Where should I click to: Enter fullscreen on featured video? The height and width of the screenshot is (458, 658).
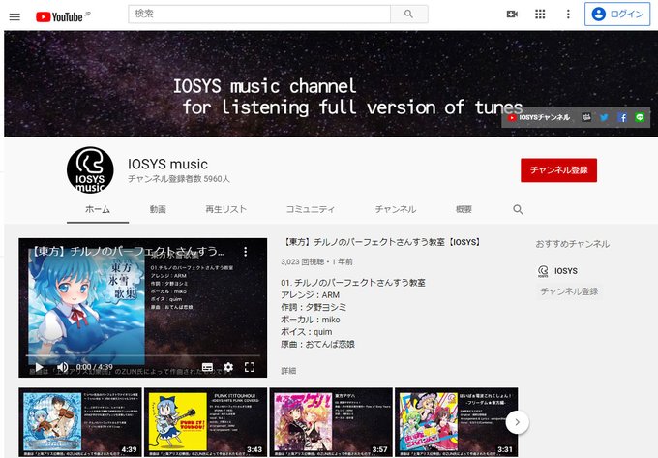250,367
